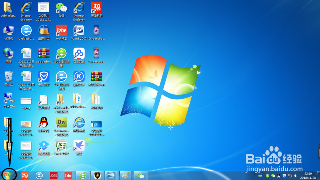Image resolution: width=320 pixels, height=180 pixels.
Task: Open the 20181116四年级成绩 spreadsheet file
Action: [26, 81]
